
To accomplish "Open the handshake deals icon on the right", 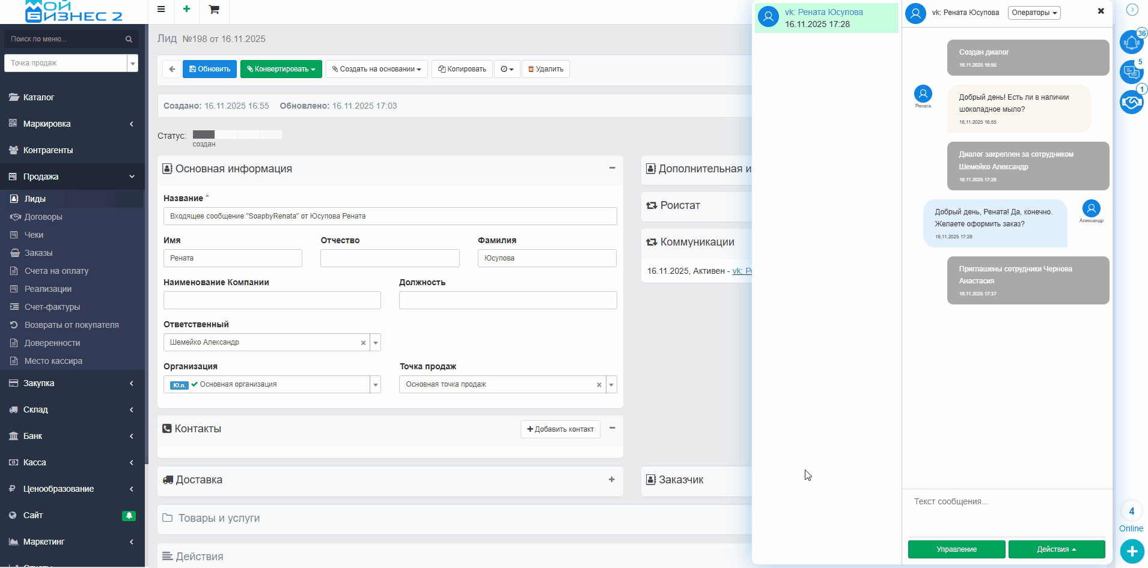I will (1131, 102).
